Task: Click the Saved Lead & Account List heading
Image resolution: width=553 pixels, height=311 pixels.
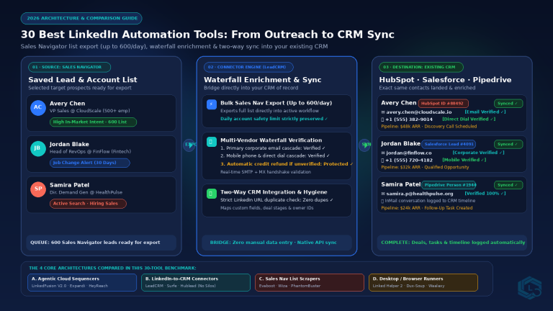Action: pos(83,80)
